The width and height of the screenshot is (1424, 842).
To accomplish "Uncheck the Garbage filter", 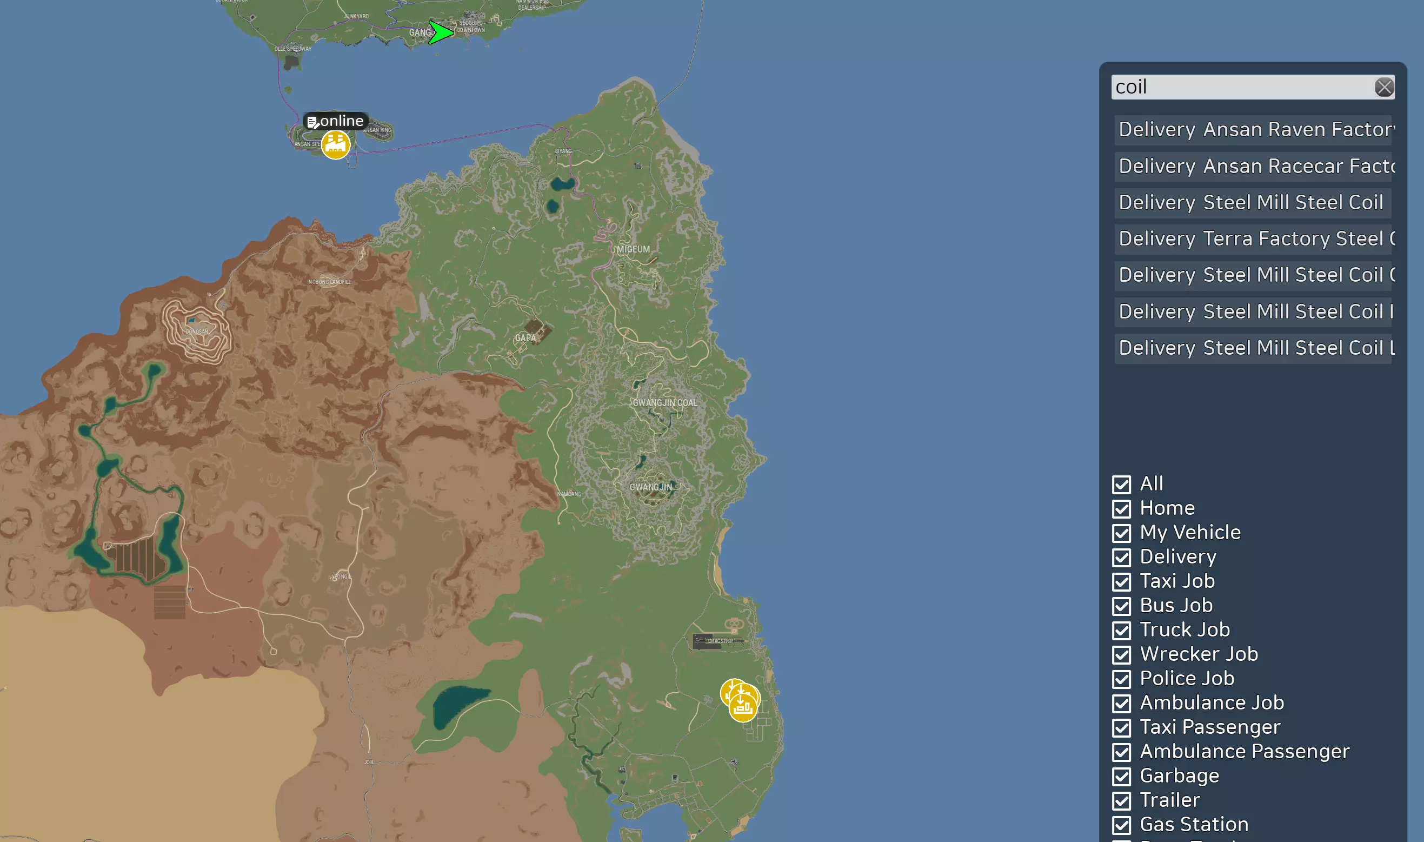I will tap(1121, 776).
